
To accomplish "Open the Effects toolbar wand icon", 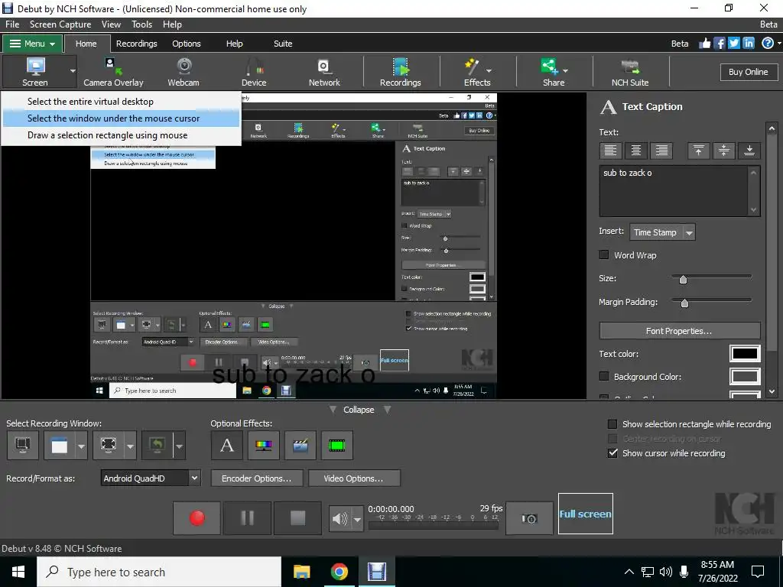I will [x=471, y=66].
